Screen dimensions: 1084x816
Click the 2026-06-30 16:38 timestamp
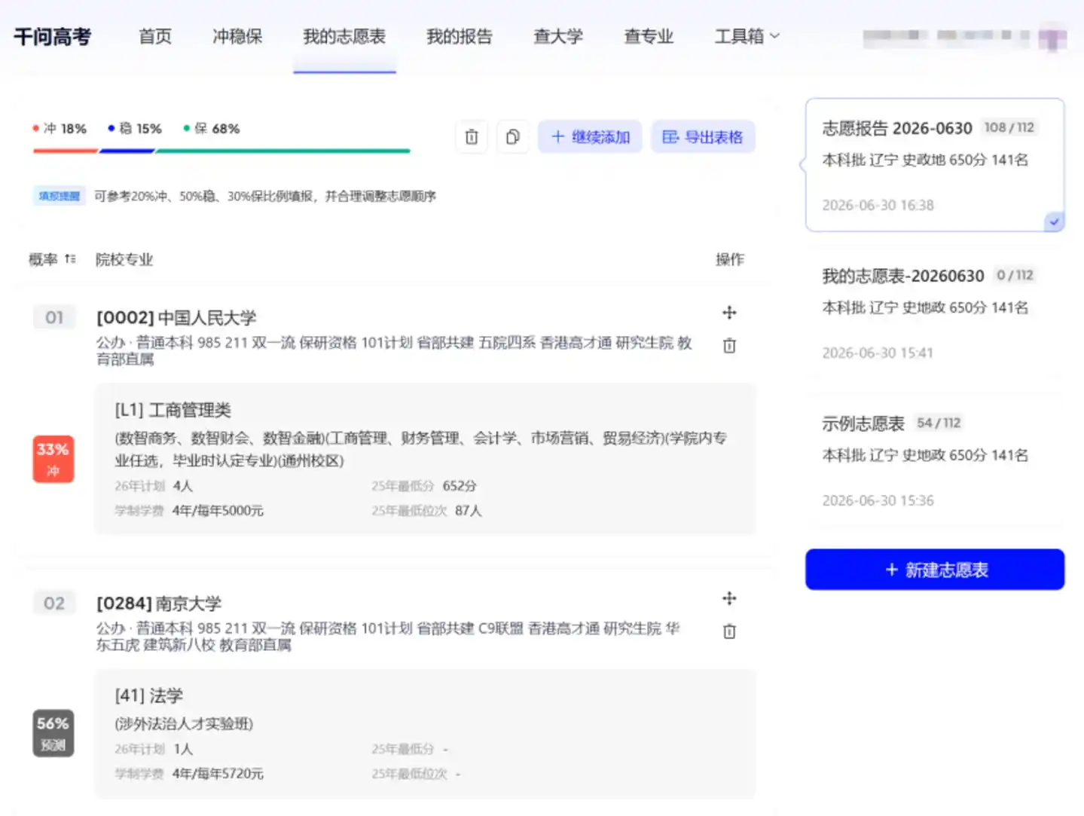[878, 205]
